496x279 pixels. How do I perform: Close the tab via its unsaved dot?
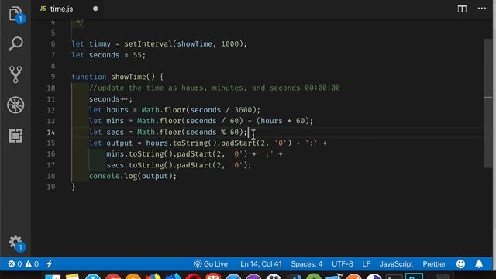click(95, 9)
